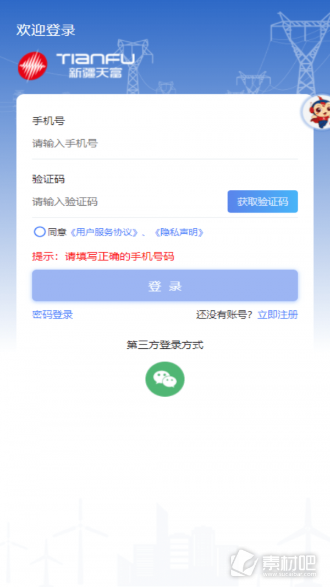
Task: Open the cartoon mascot assistant avatar
Action: 317,112
